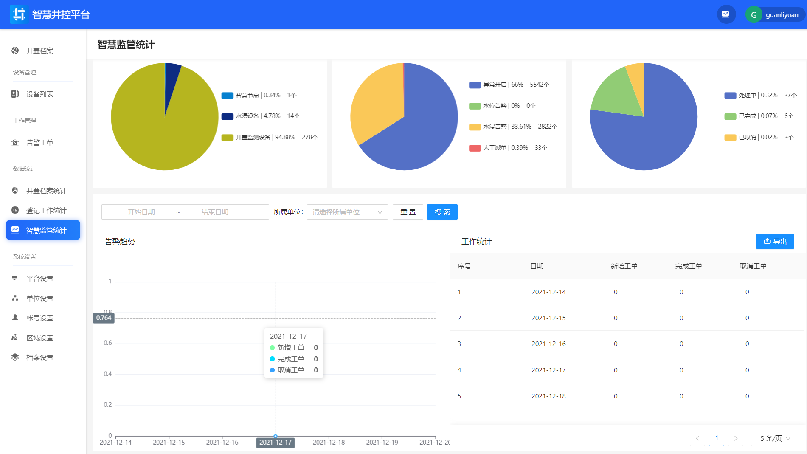
Task: Click the 设备列表 sidebar icon
Action: (15, 94)
